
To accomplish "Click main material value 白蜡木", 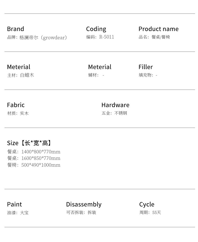I will [x=27, y=75].
